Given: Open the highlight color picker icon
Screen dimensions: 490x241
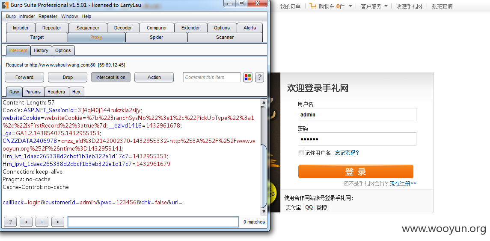Looking at the screenshot, I should point(248,77).
